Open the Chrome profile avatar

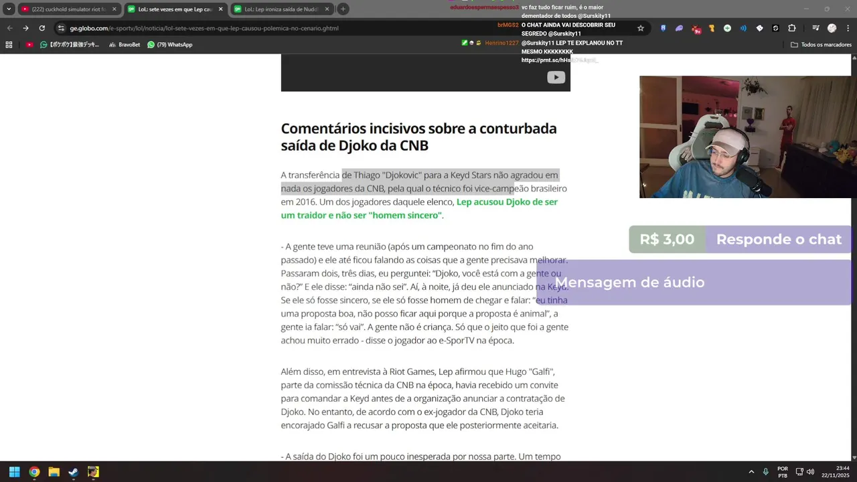(x=832, y=28)
